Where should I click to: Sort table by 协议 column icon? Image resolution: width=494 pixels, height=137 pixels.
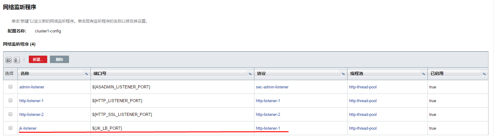[343, 74]
